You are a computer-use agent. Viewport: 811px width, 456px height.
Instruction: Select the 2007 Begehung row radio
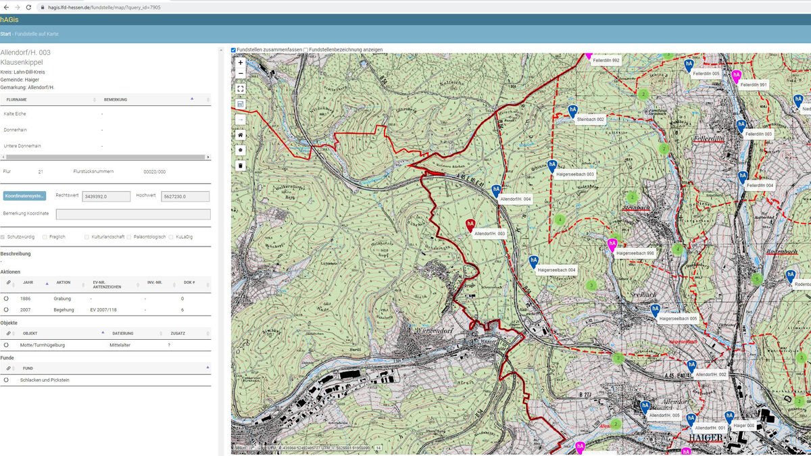pyautogui.click(x=7, y=309)
